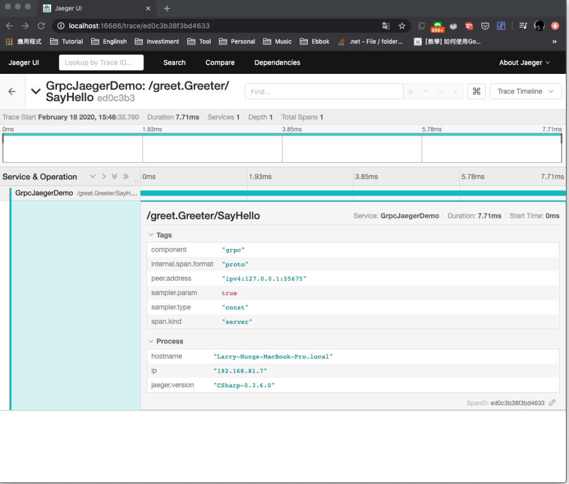Open the Personal bookmarks folder
569x484 pixels.
pos(237,41)
